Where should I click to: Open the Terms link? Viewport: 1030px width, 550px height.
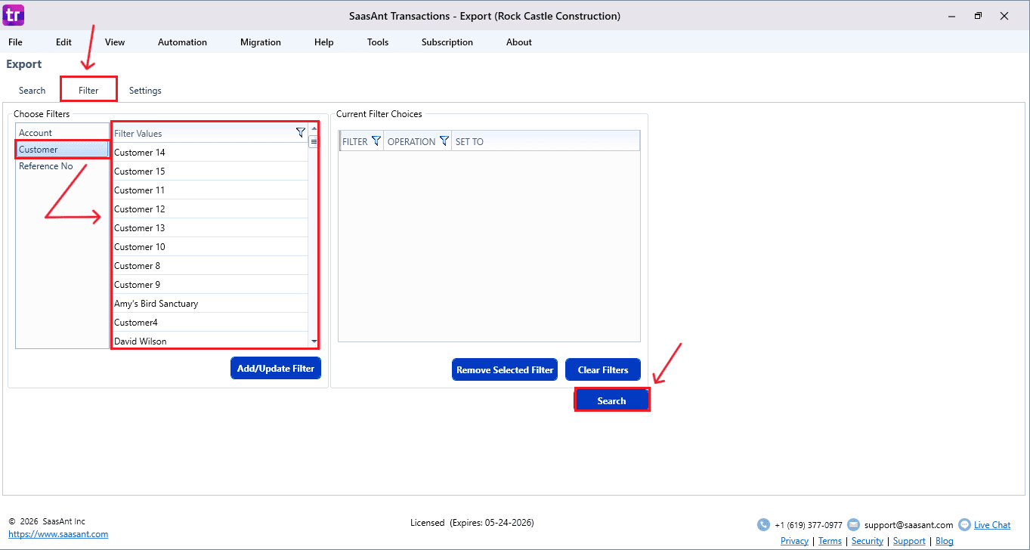830,541
